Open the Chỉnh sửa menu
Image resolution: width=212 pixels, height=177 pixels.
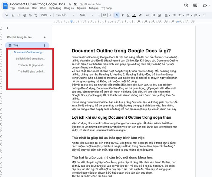pyautogui.click(x=23, y=8)
